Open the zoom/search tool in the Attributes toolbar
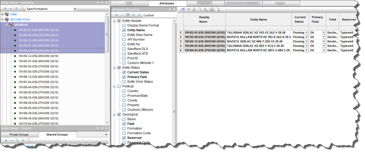 tap(200, 10)
